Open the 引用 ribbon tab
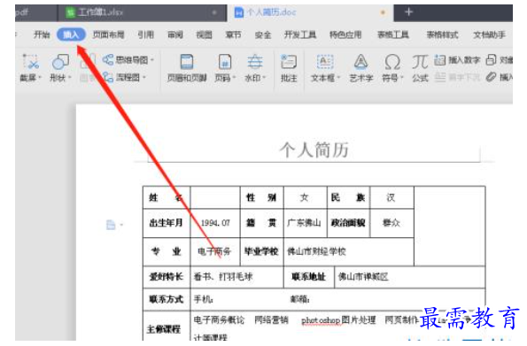Screen dimensions: 527x346 pos(145,35)
